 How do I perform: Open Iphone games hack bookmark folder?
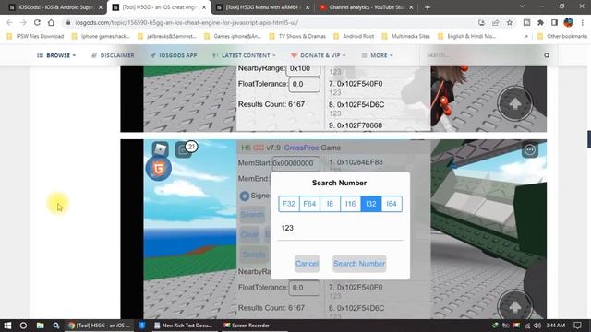click(x=101, y=36)
